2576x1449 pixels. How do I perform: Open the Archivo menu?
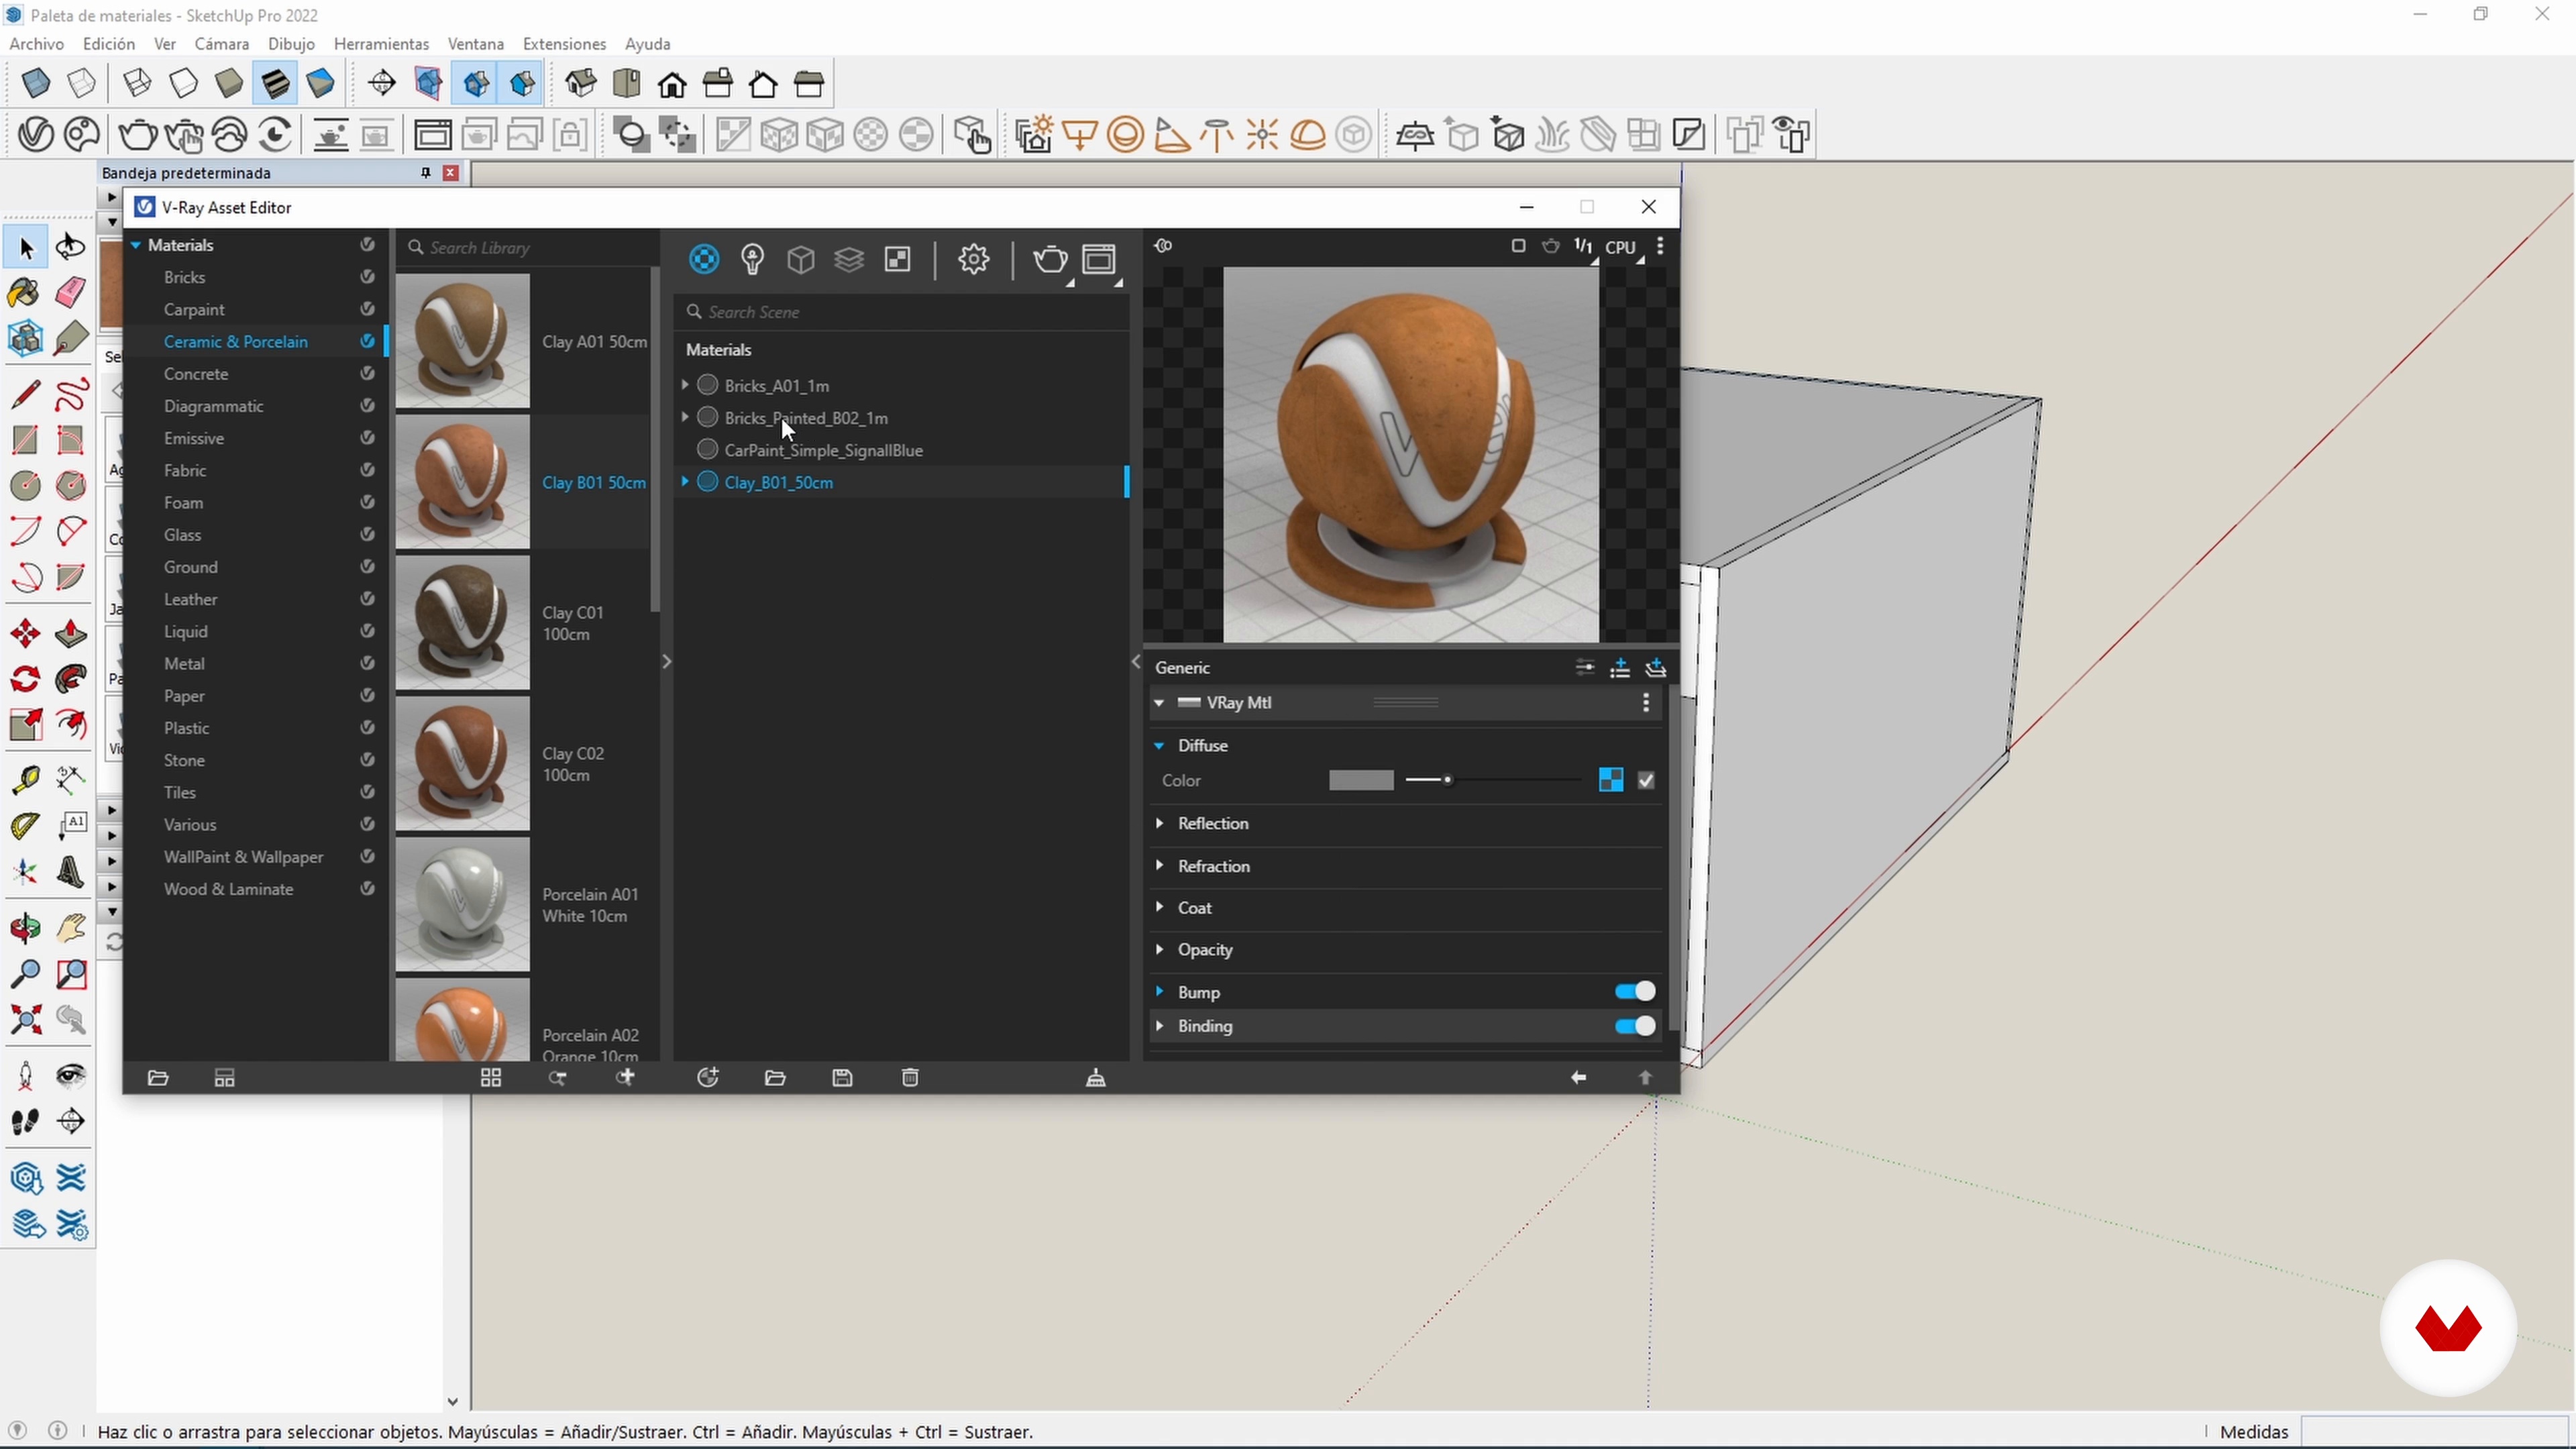tap(36, 44)
